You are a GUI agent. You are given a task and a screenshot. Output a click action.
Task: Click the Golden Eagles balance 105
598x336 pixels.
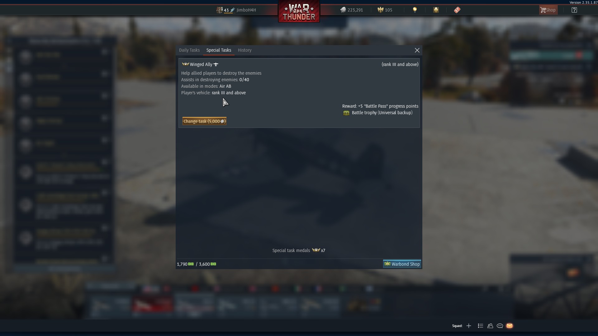[385, 10]
